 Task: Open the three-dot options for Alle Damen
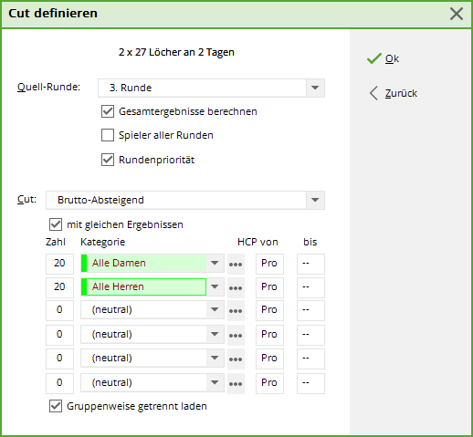[x=236, y=264]
